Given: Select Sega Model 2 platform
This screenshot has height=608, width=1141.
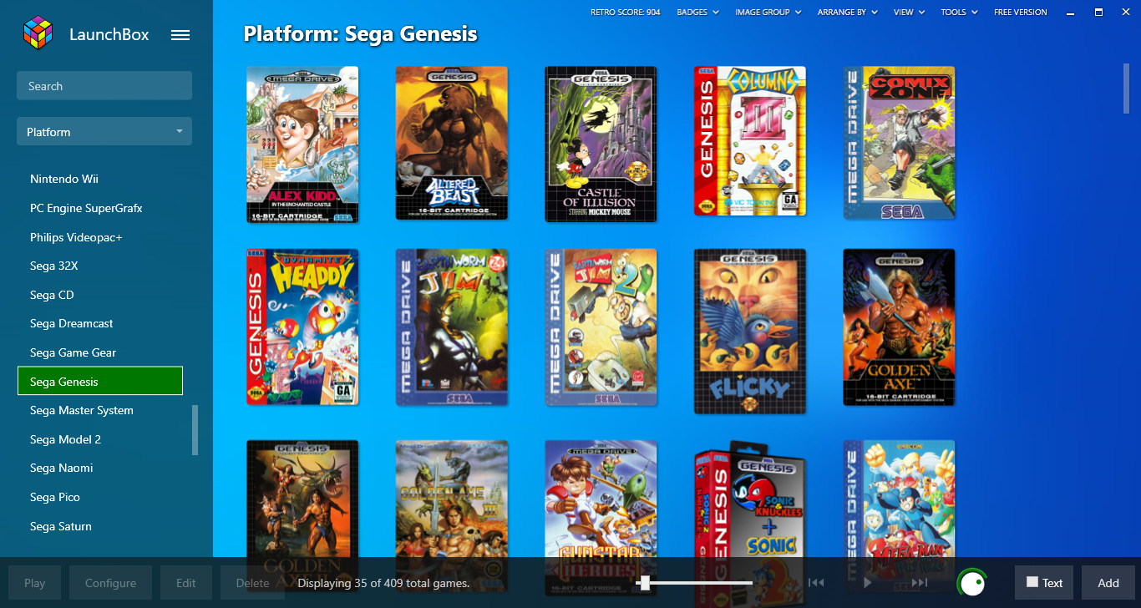Looking at the screenshot, I should (x=65, y=439).
